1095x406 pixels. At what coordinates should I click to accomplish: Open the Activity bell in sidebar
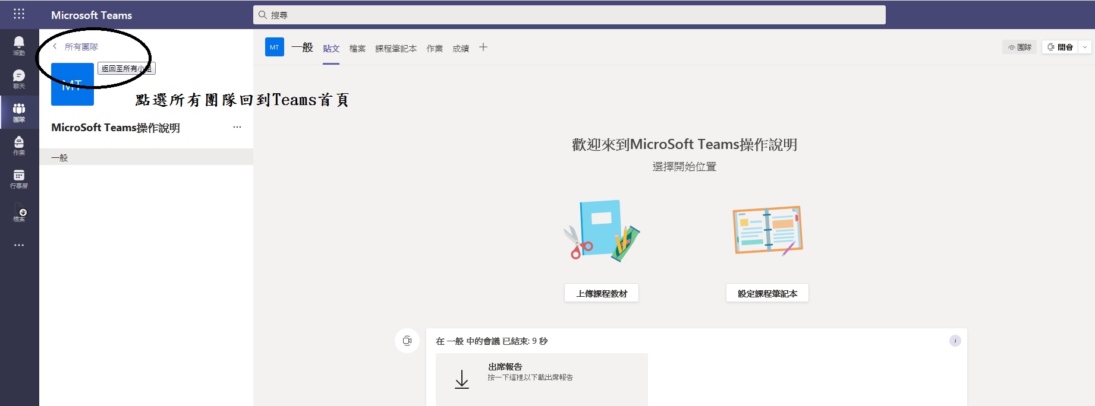tap(19, 45)
